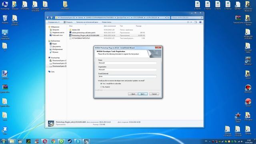This screenshot has height=144, width=256.
Task: Open Корзина (Recycle Bin) desktop icon
Action: (5, 19)
